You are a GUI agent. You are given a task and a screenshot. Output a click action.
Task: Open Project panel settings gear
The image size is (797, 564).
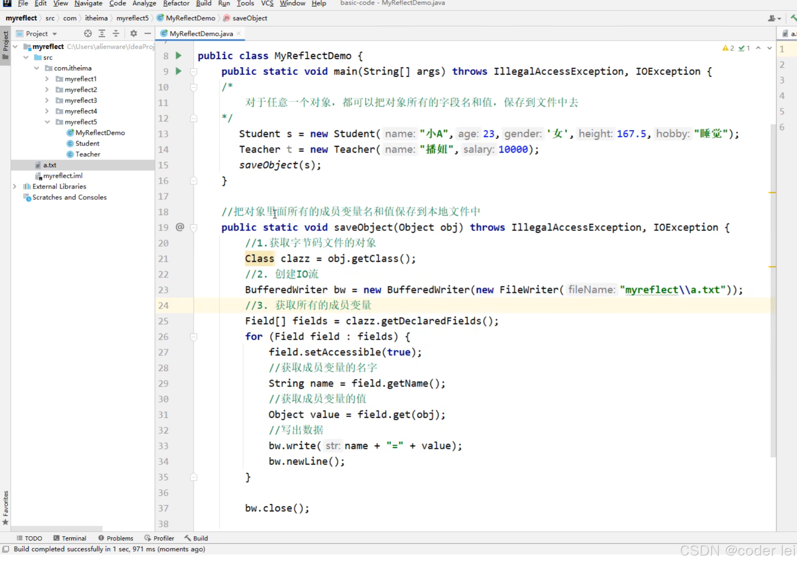(x=134, y=33)
